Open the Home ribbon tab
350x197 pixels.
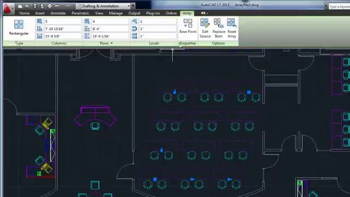pyautogui.click(x=24, y=13)
